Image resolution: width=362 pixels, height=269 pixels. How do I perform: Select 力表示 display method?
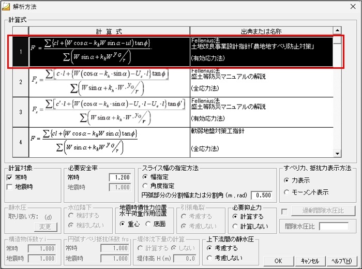[x=286, y=181]
